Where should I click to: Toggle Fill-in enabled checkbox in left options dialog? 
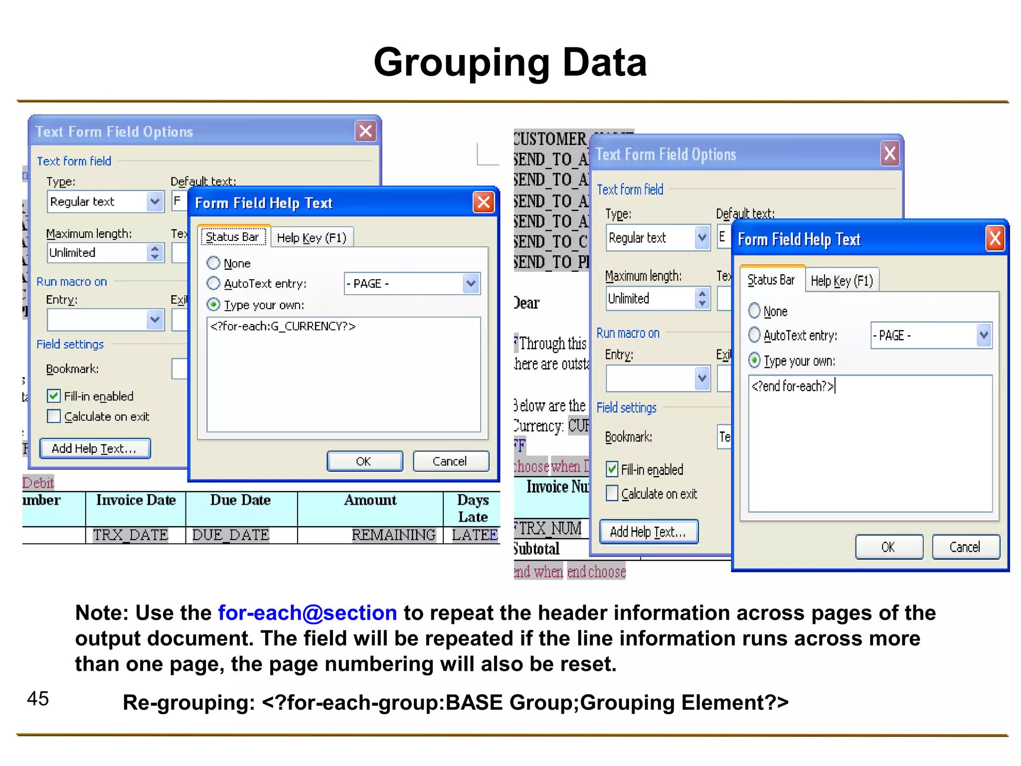tap(54, 396)
